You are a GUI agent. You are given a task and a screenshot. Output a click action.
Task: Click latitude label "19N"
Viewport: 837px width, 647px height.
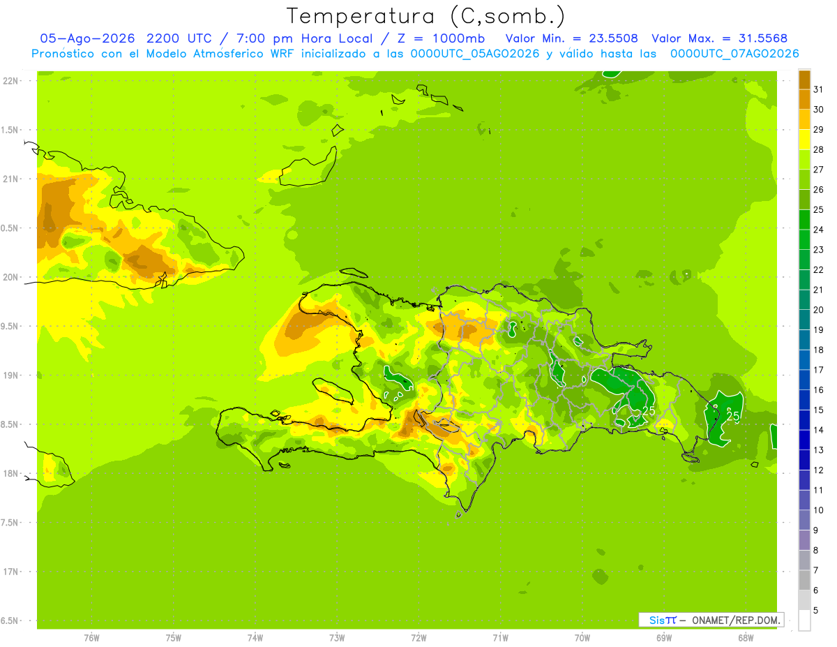(11, 375)
